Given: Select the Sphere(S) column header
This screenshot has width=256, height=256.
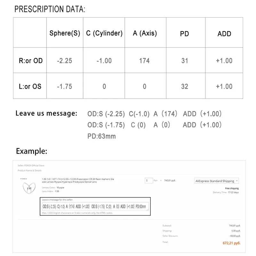Looking at the screenshot, I should click(65, 33).
